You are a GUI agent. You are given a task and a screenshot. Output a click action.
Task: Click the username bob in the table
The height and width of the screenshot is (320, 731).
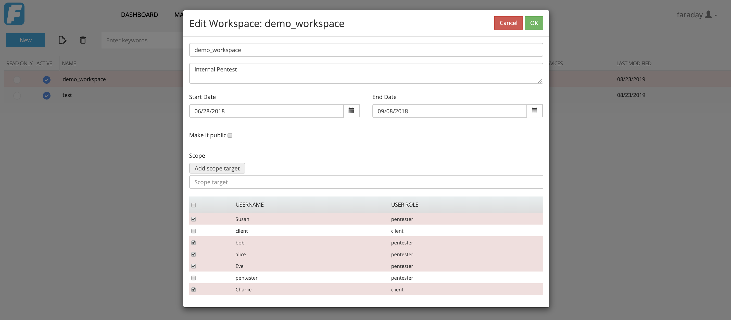240,243
